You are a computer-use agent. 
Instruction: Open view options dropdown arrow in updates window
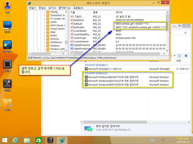pyautogui.click(x=175, y=56)
